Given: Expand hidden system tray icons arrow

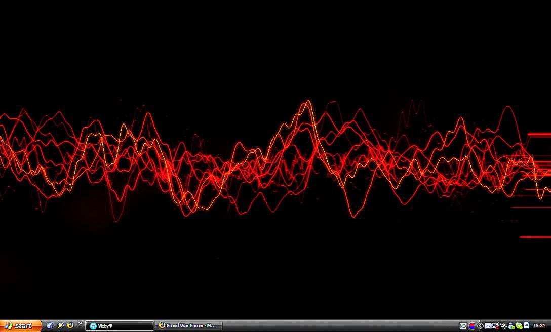Looking at the screenshot, I should coord(480,326).
